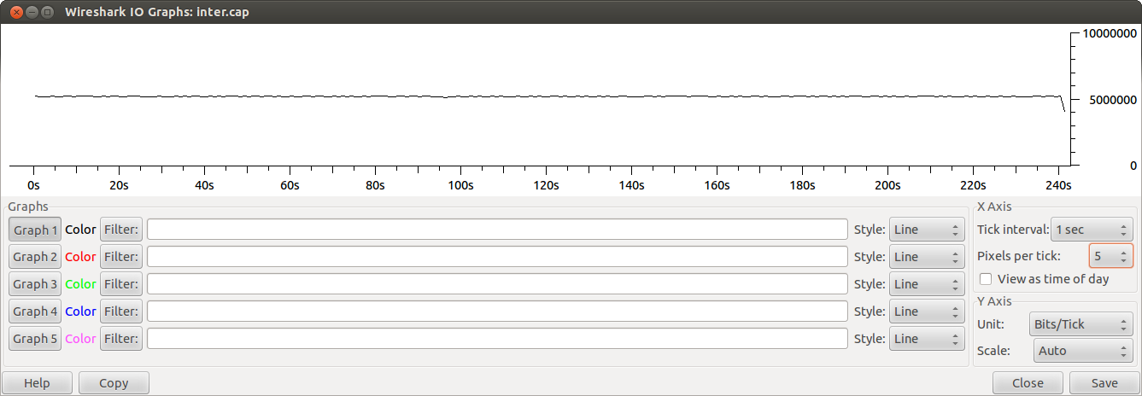This screenshot has width=1142, height=396.
Task: Open Filter dialog for Graph 1
Action: (121, 230)
